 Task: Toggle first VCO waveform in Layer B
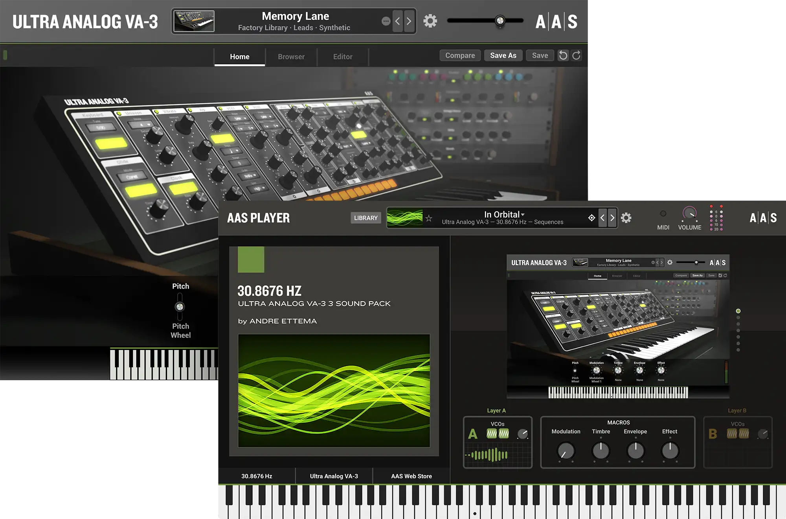pyautogui.click(x=732, y=434)
